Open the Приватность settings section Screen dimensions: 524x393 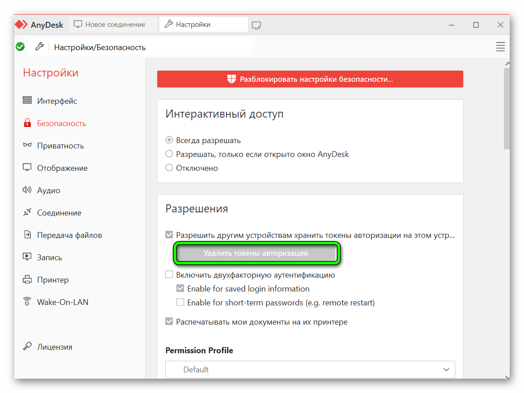(60, 146)
